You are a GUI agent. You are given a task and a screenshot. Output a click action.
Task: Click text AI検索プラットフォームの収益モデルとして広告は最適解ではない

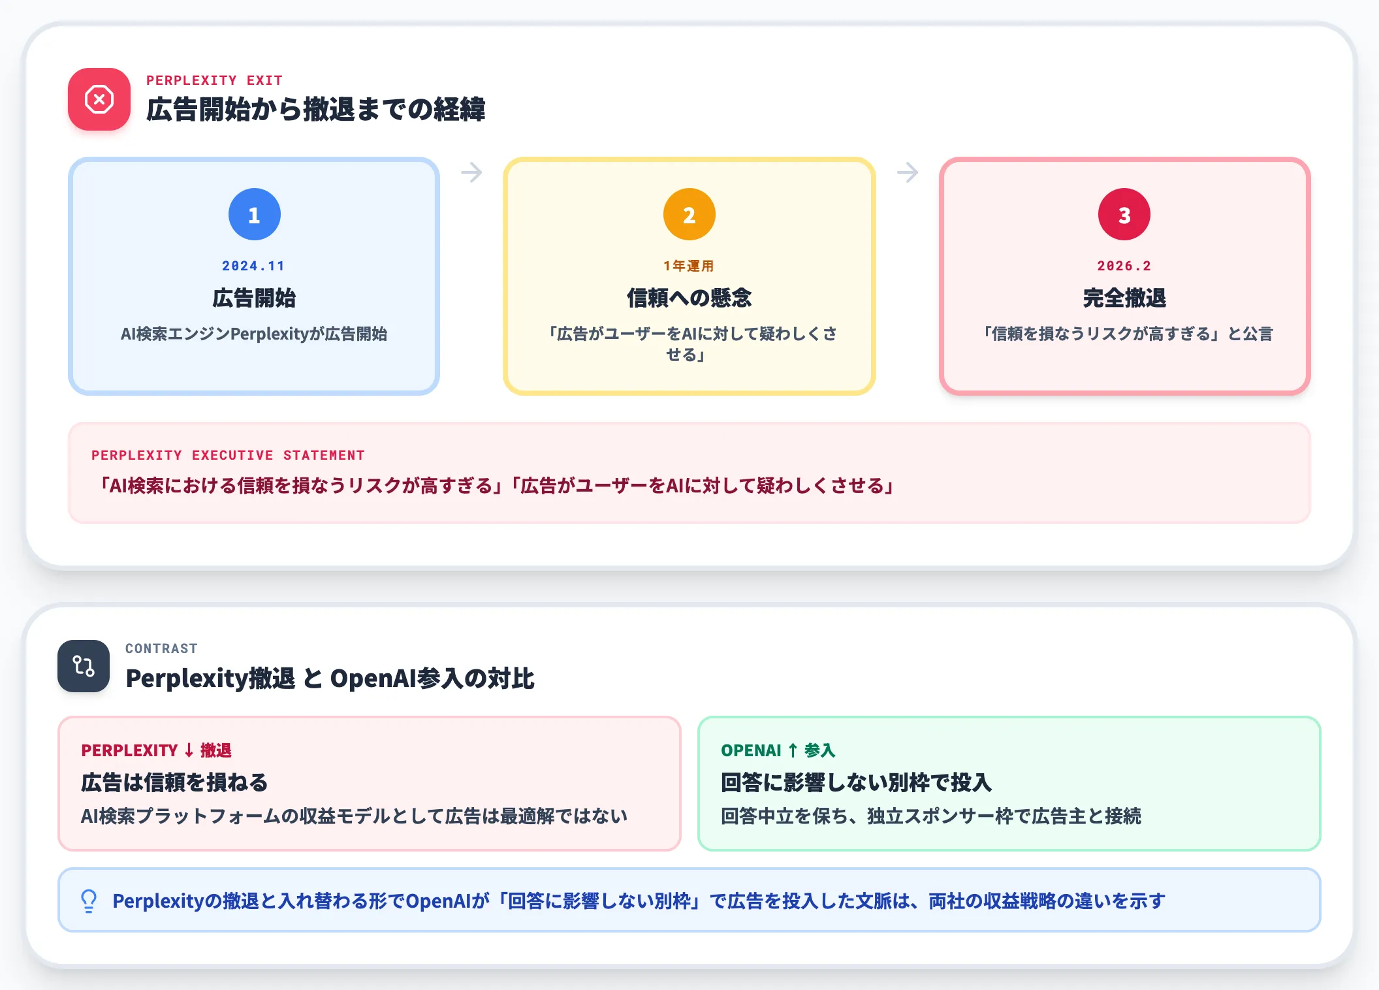(x=355, y=816)
